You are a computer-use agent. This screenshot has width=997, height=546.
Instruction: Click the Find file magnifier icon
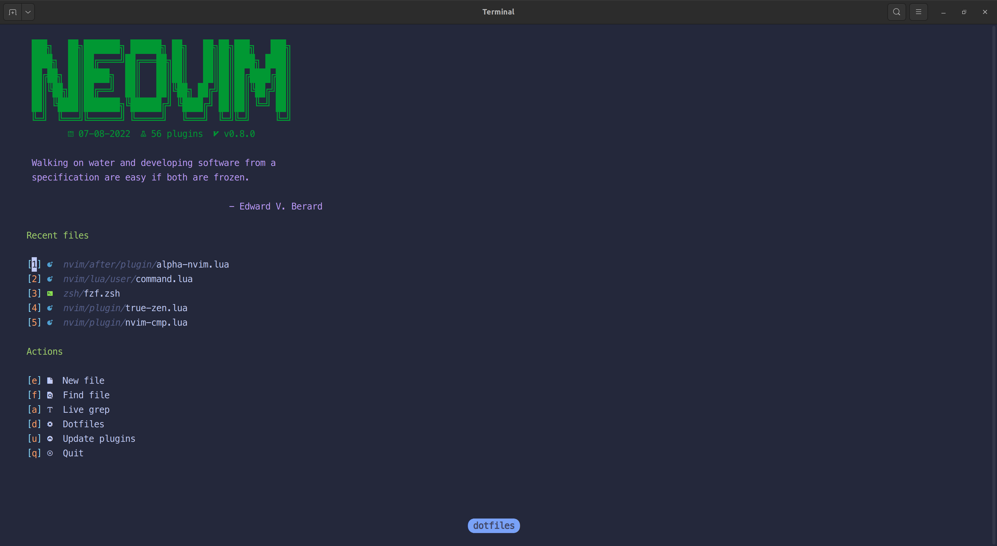click(x=50, y=395)
